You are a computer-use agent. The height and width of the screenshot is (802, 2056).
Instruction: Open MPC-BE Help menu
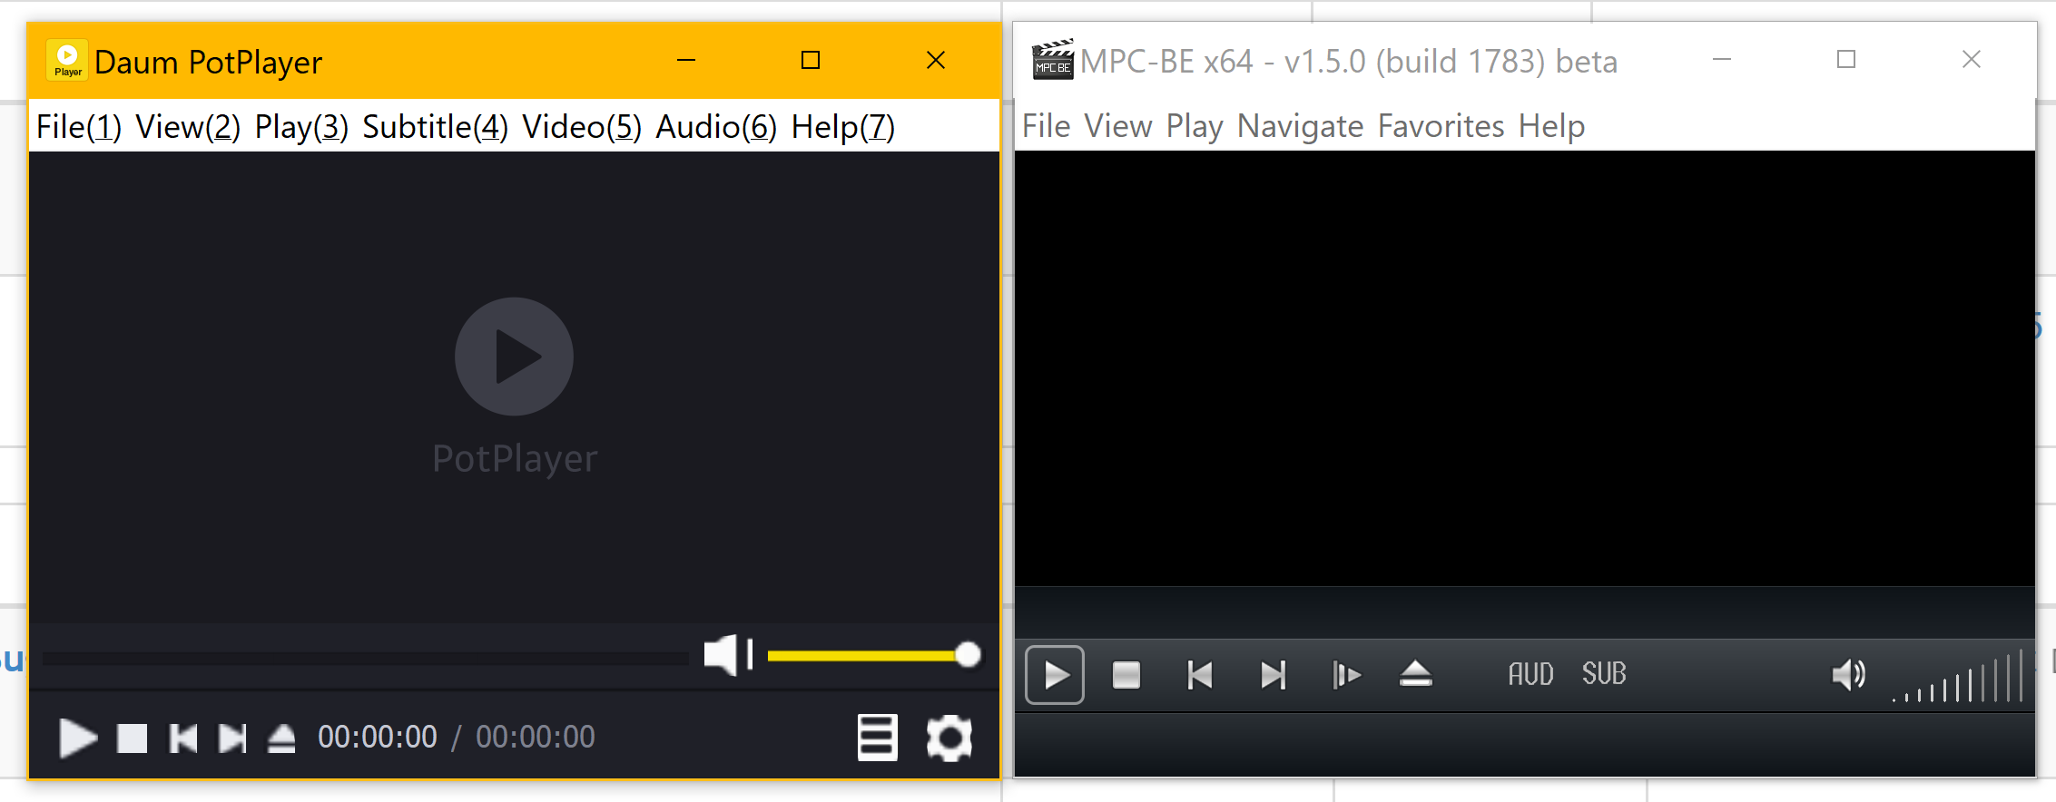click(x=1552, y=126)
